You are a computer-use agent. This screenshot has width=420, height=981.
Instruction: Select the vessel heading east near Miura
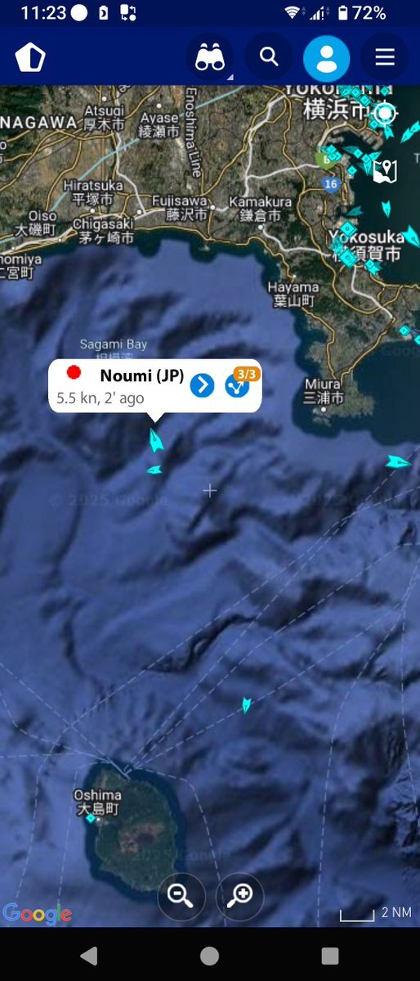click(398, 462)
